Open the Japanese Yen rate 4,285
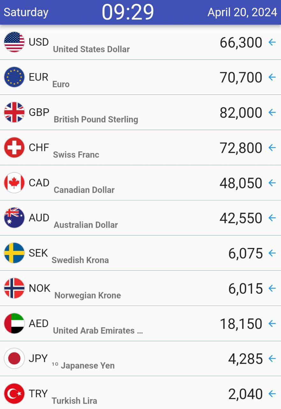This screenshot has width=281, height=409. (246, 359)
